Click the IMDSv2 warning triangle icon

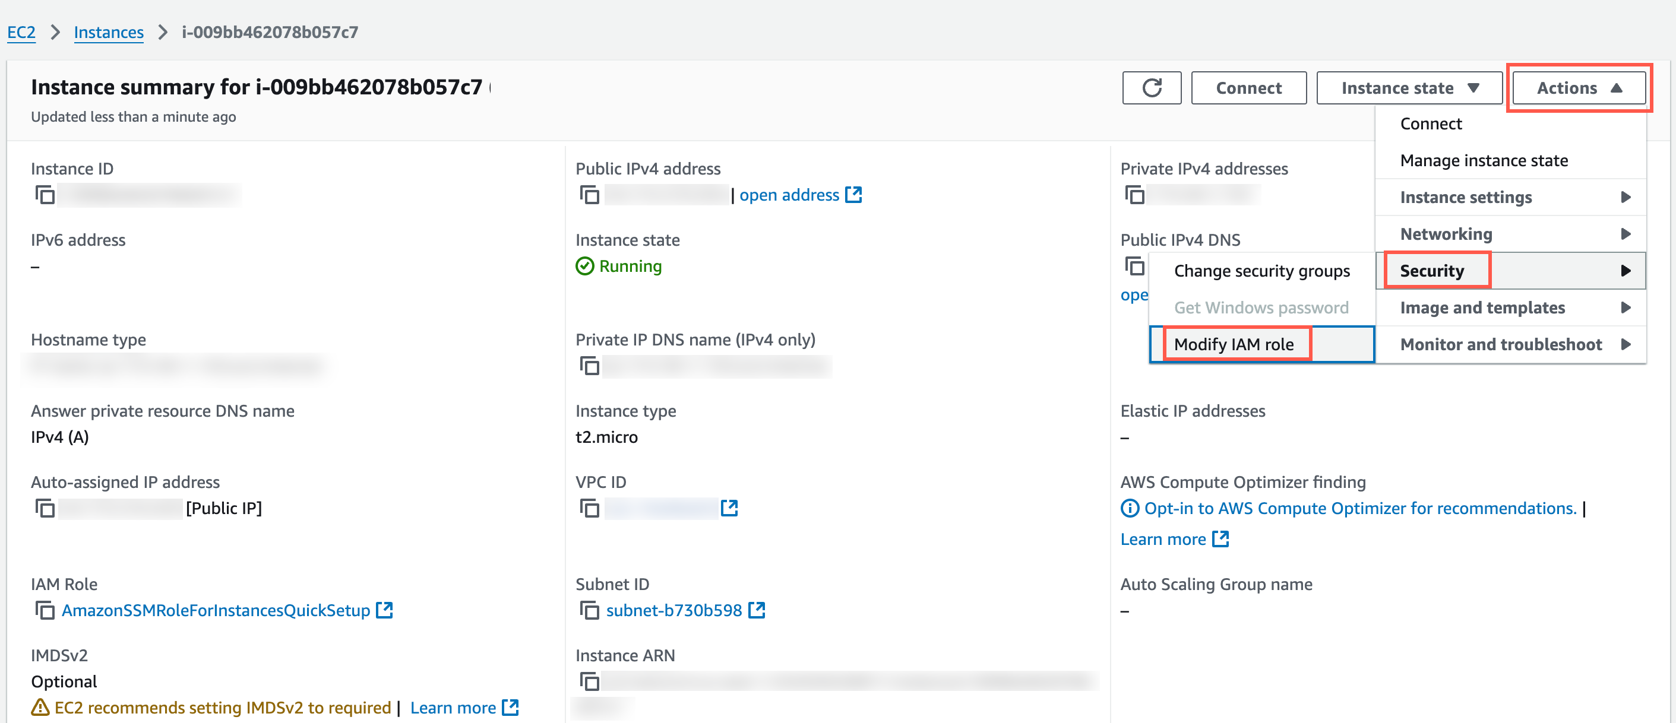(x=40, y=707)
